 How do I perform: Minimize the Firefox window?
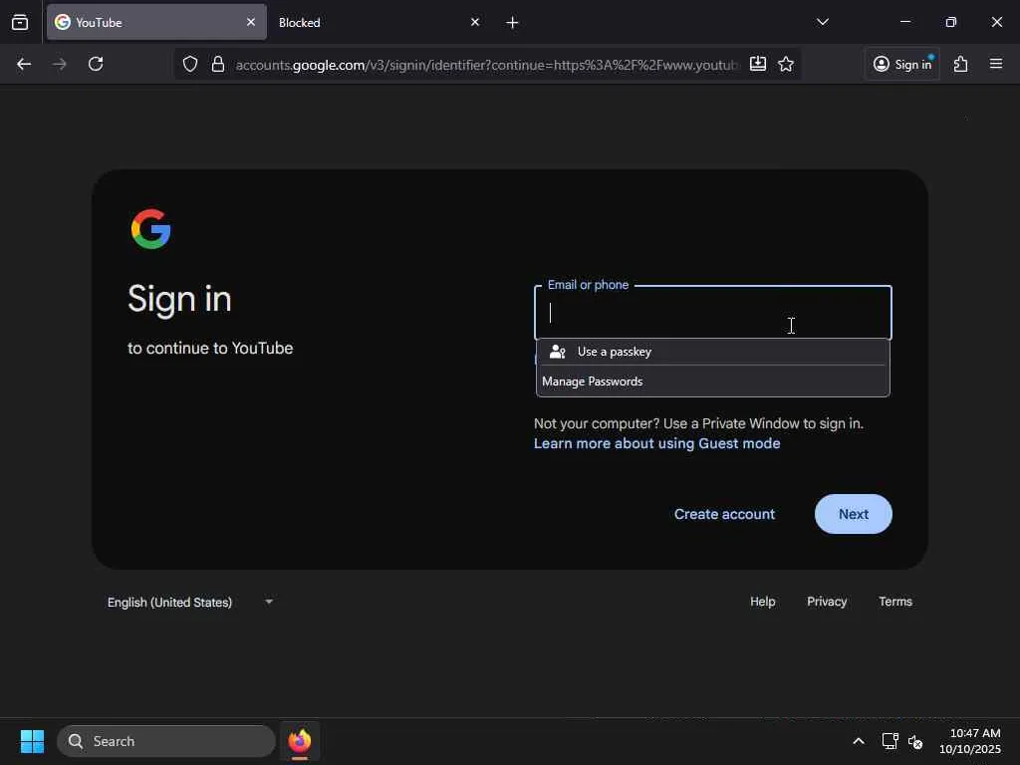(x=904, y=22)
